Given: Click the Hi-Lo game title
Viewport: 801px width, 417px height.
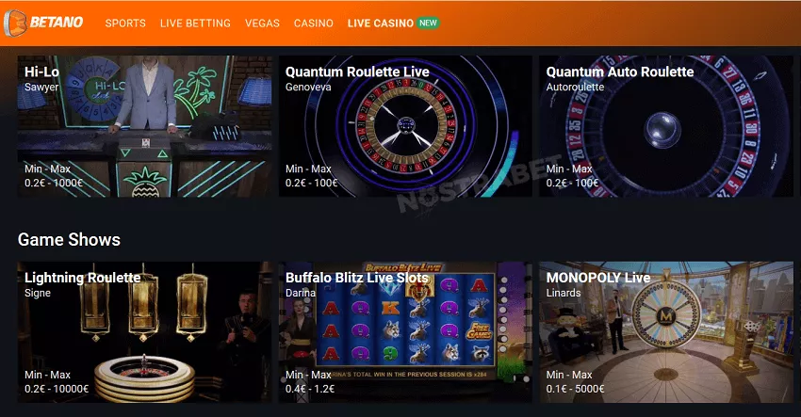Looking at the screenshot, I should coord(41,72).
